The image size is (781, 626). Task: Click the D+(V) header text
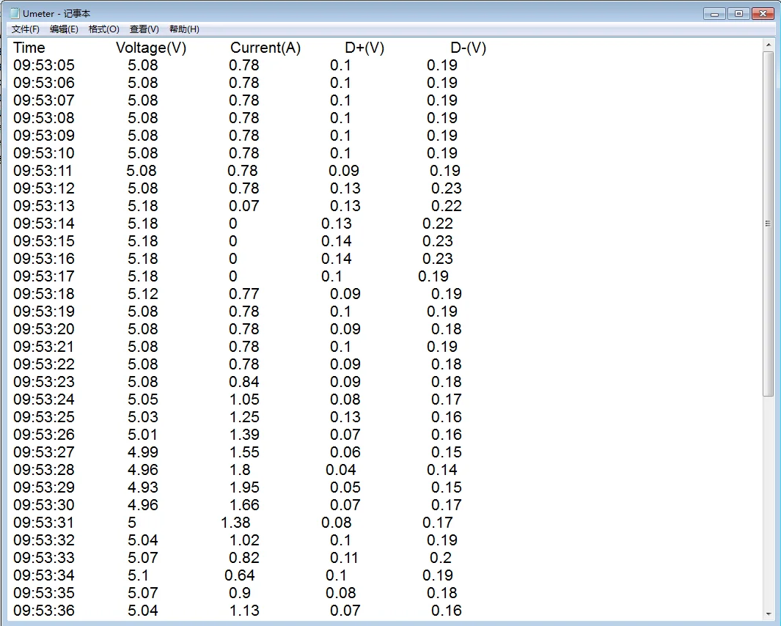pos(364,48)
